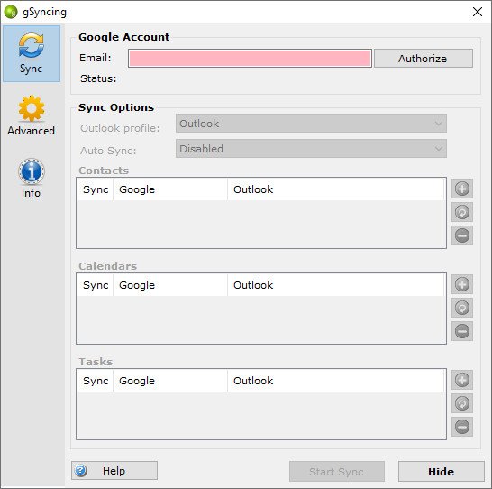Image resolution: width=492 pixels, height=489 pixels.
Task: Click the add plus icon beside Calendars
Action: [x=462, y=284]
